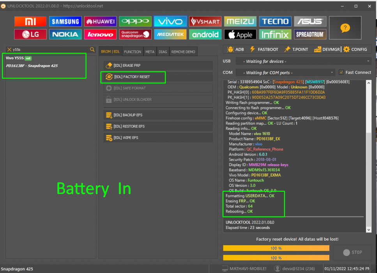377x273 pixels.
Task: Switch to the DIAG tab
Action: pos(163,52)
